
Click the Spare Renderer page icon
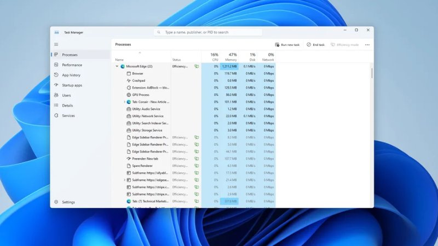point(129,166)
